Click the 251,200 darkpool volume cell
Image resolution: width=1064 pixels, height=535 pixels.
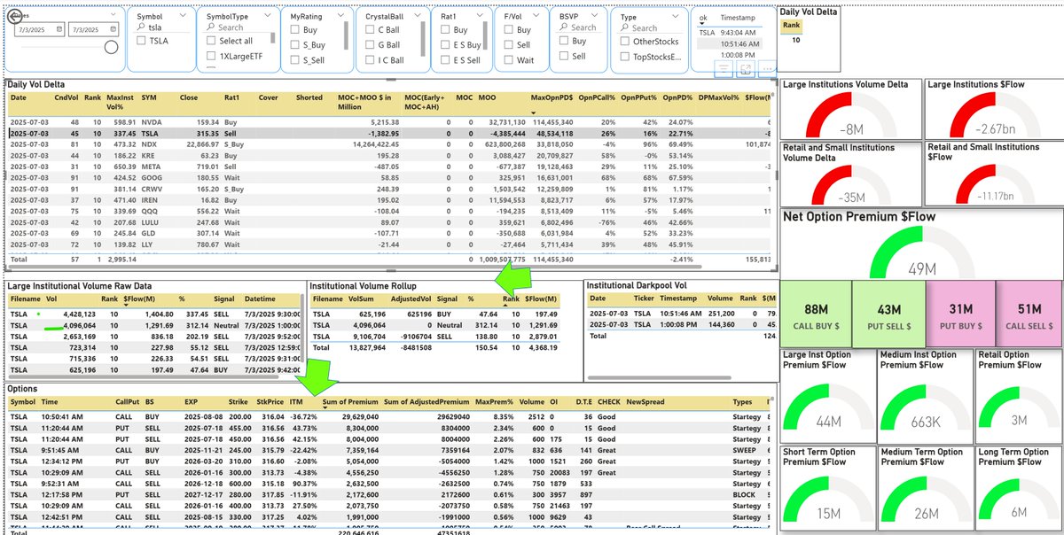[x=719, y=313]
